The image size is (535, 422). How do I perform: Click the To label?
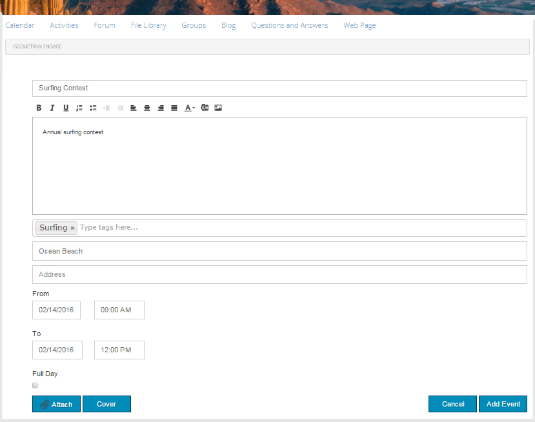click(37, 334)
